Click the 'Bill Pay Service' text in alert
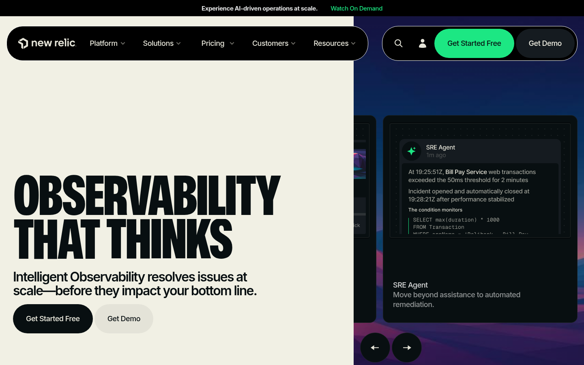This screenshot has height=365, width=584. point(466,172)
